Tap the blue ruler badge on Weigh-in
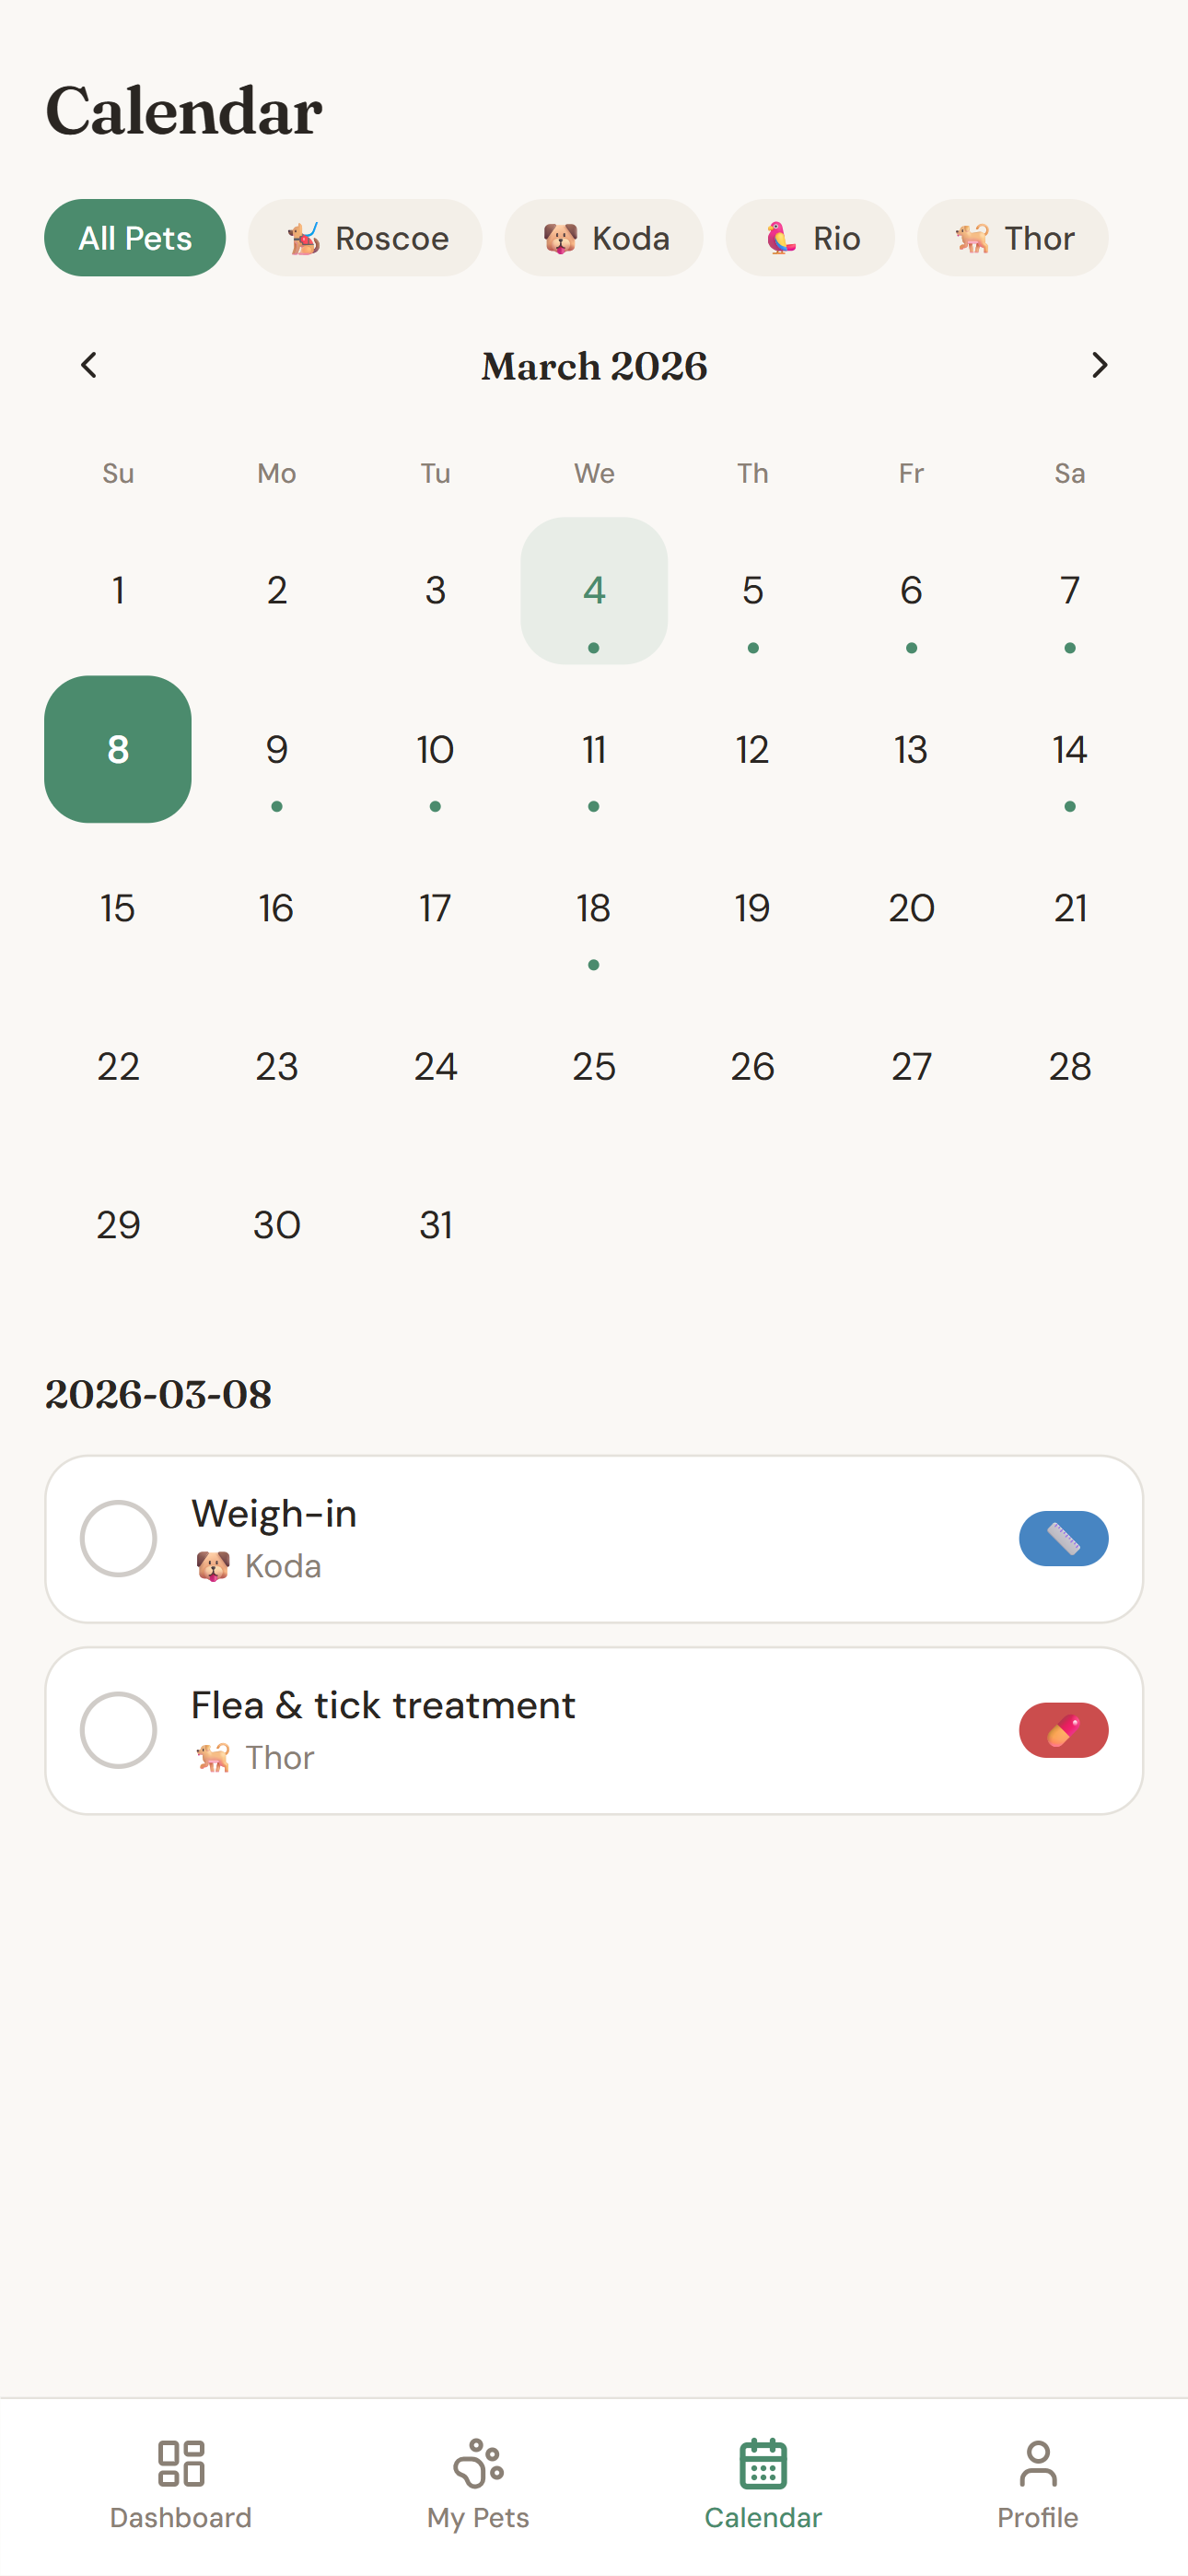 [1063, 1538]
